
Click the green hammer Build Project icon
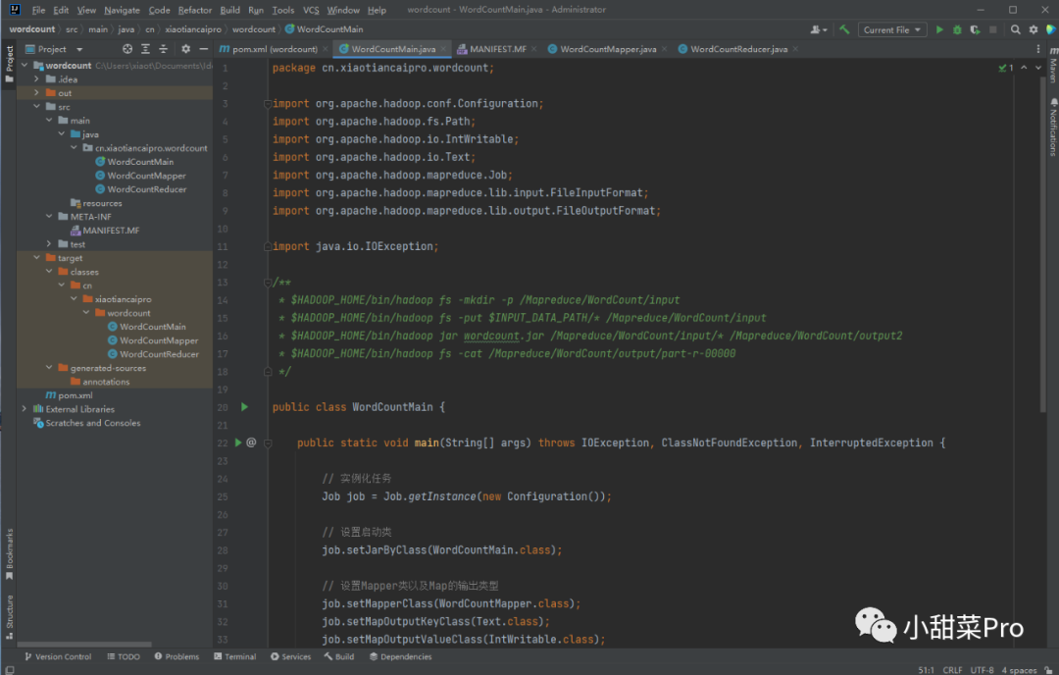coord(844,29)
